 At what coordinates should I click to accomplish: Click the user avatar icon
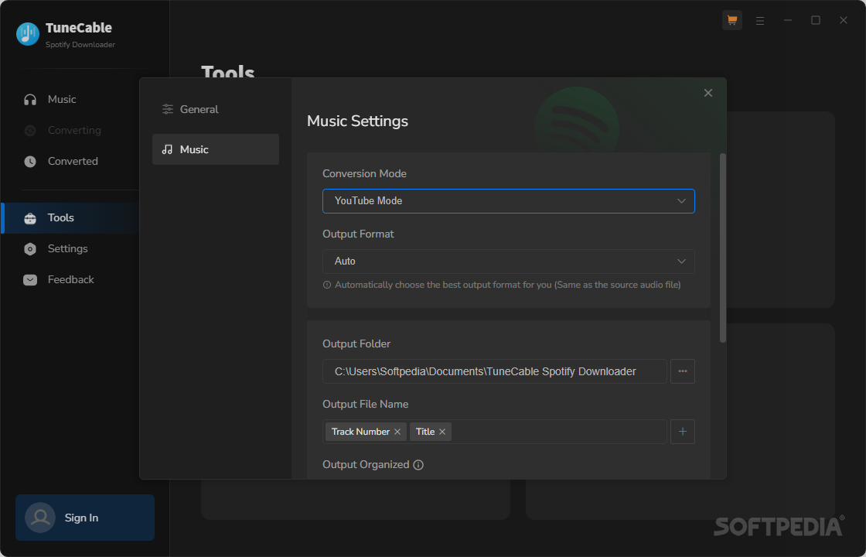pos(40,518)
